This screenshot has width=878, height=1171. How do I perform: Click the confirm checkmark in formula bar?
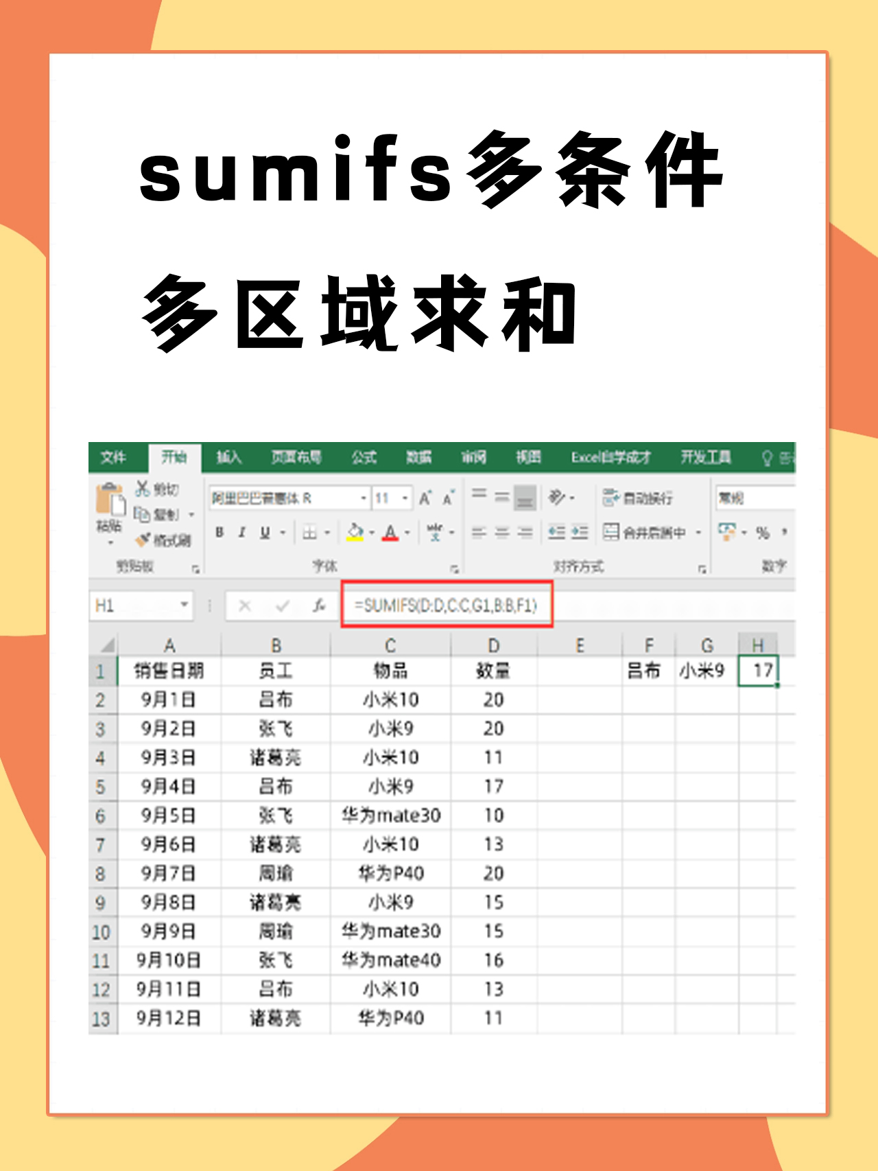(282, 605)
